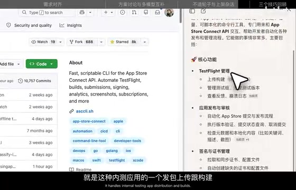Click the '签名与证书管理' heading in chat
The width and height of the screenshot is (296, 190).
click(214, 151)
